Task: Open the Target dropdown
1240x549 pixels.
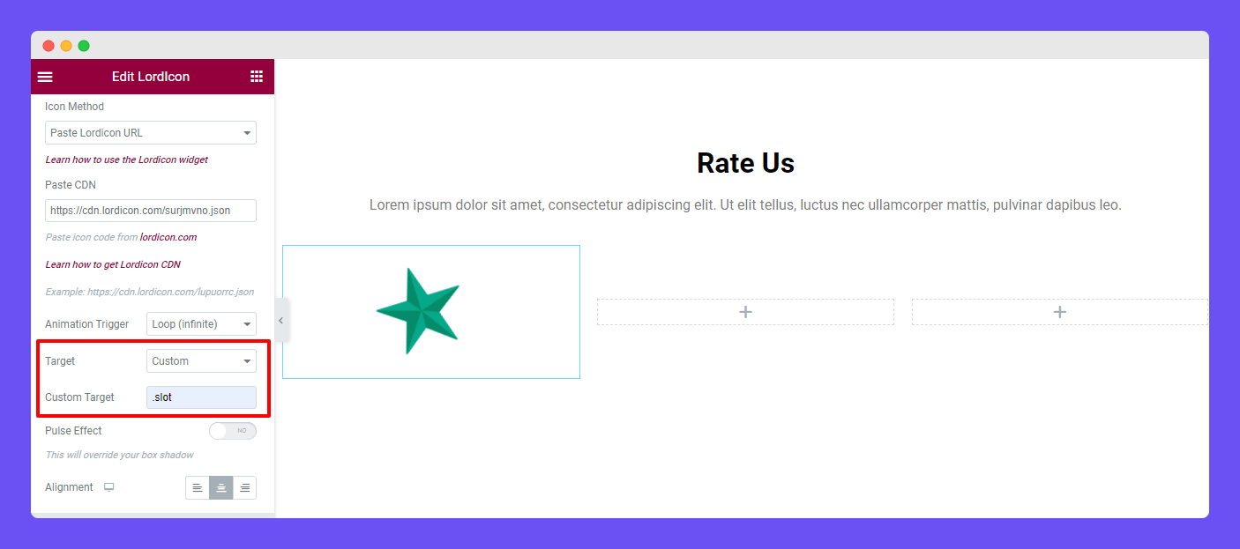Action: pos(201,361)
